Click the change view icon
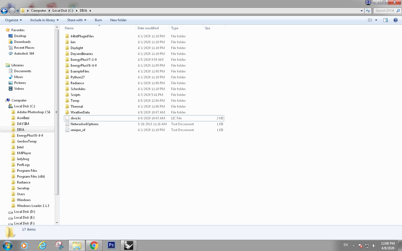 [x=370, y=20]
